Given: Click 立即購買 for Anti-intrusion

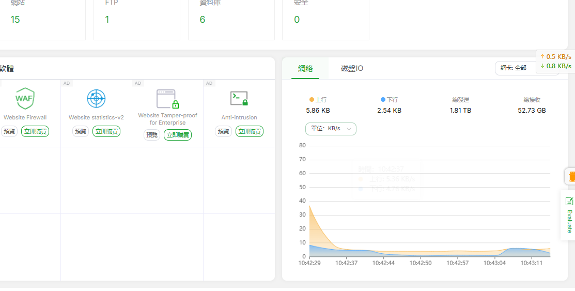Looking at the screenshot, I should click(250, 132).
